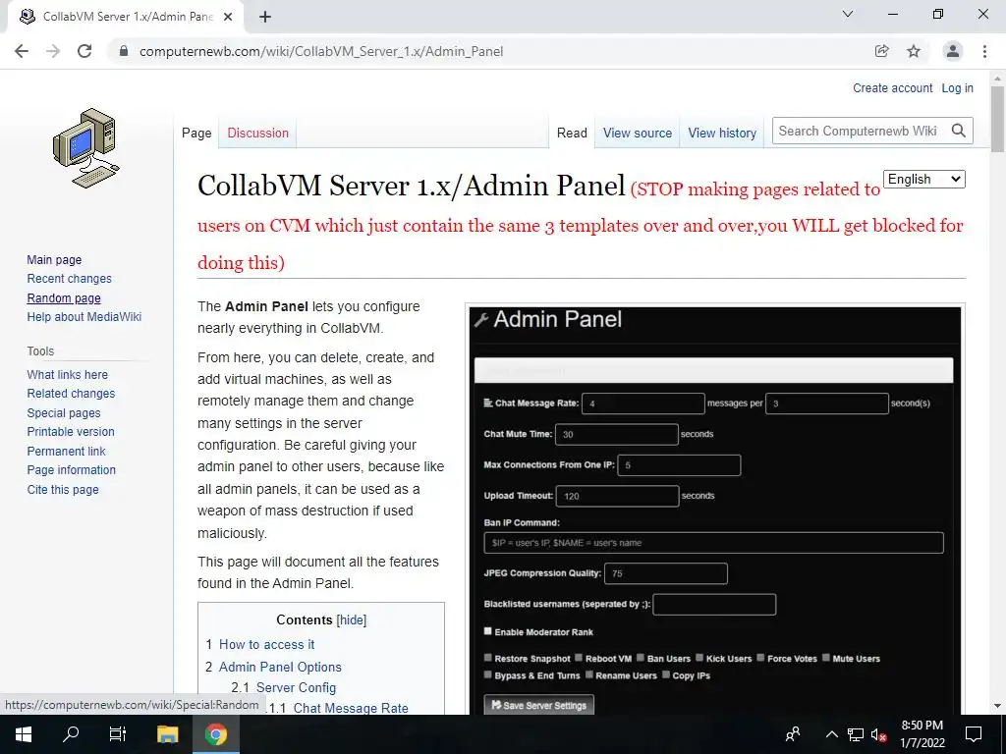Open notification center
This screenshot has width=1006, height=754.
click(974, 734)
